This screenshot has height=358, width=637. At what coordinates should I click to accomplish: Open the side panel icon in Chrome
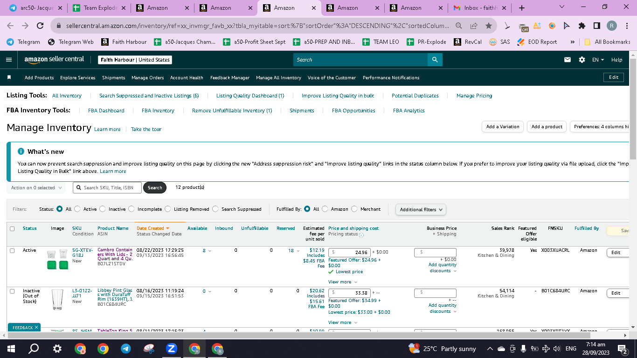coord(596,26)
